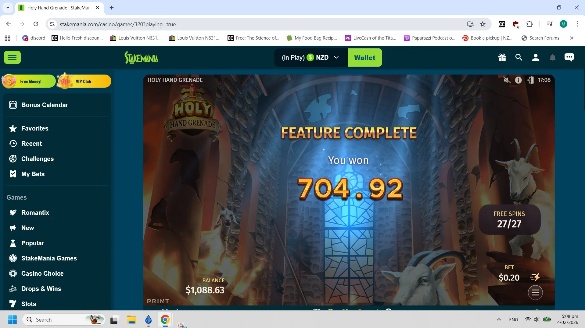Go to Favorites in sidebar
Viewport: 585px width, 328px height.
click(35, 128)
